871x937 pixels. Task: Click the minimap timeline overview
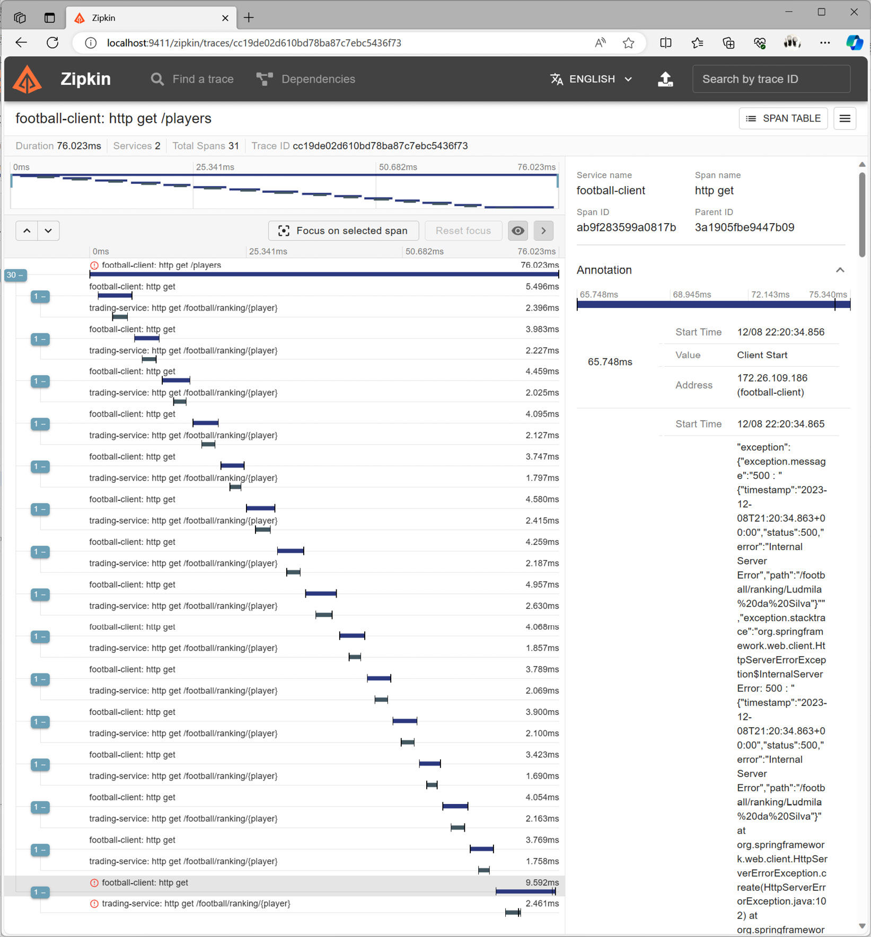click(285, 190)
